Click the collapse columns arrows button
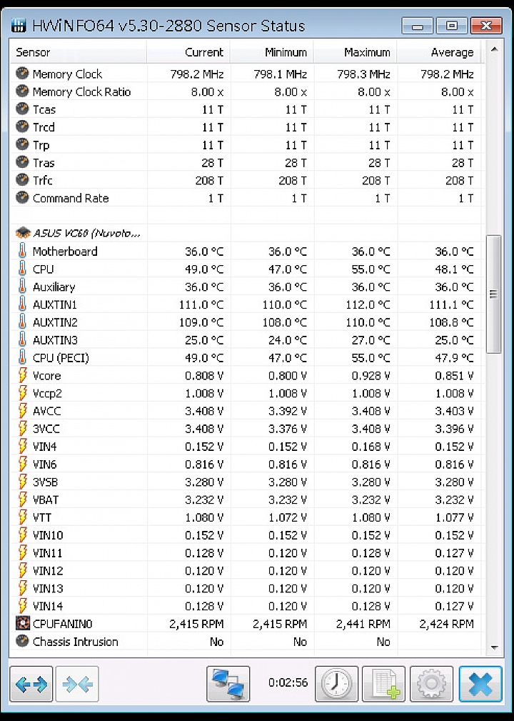 pos(77,684)
